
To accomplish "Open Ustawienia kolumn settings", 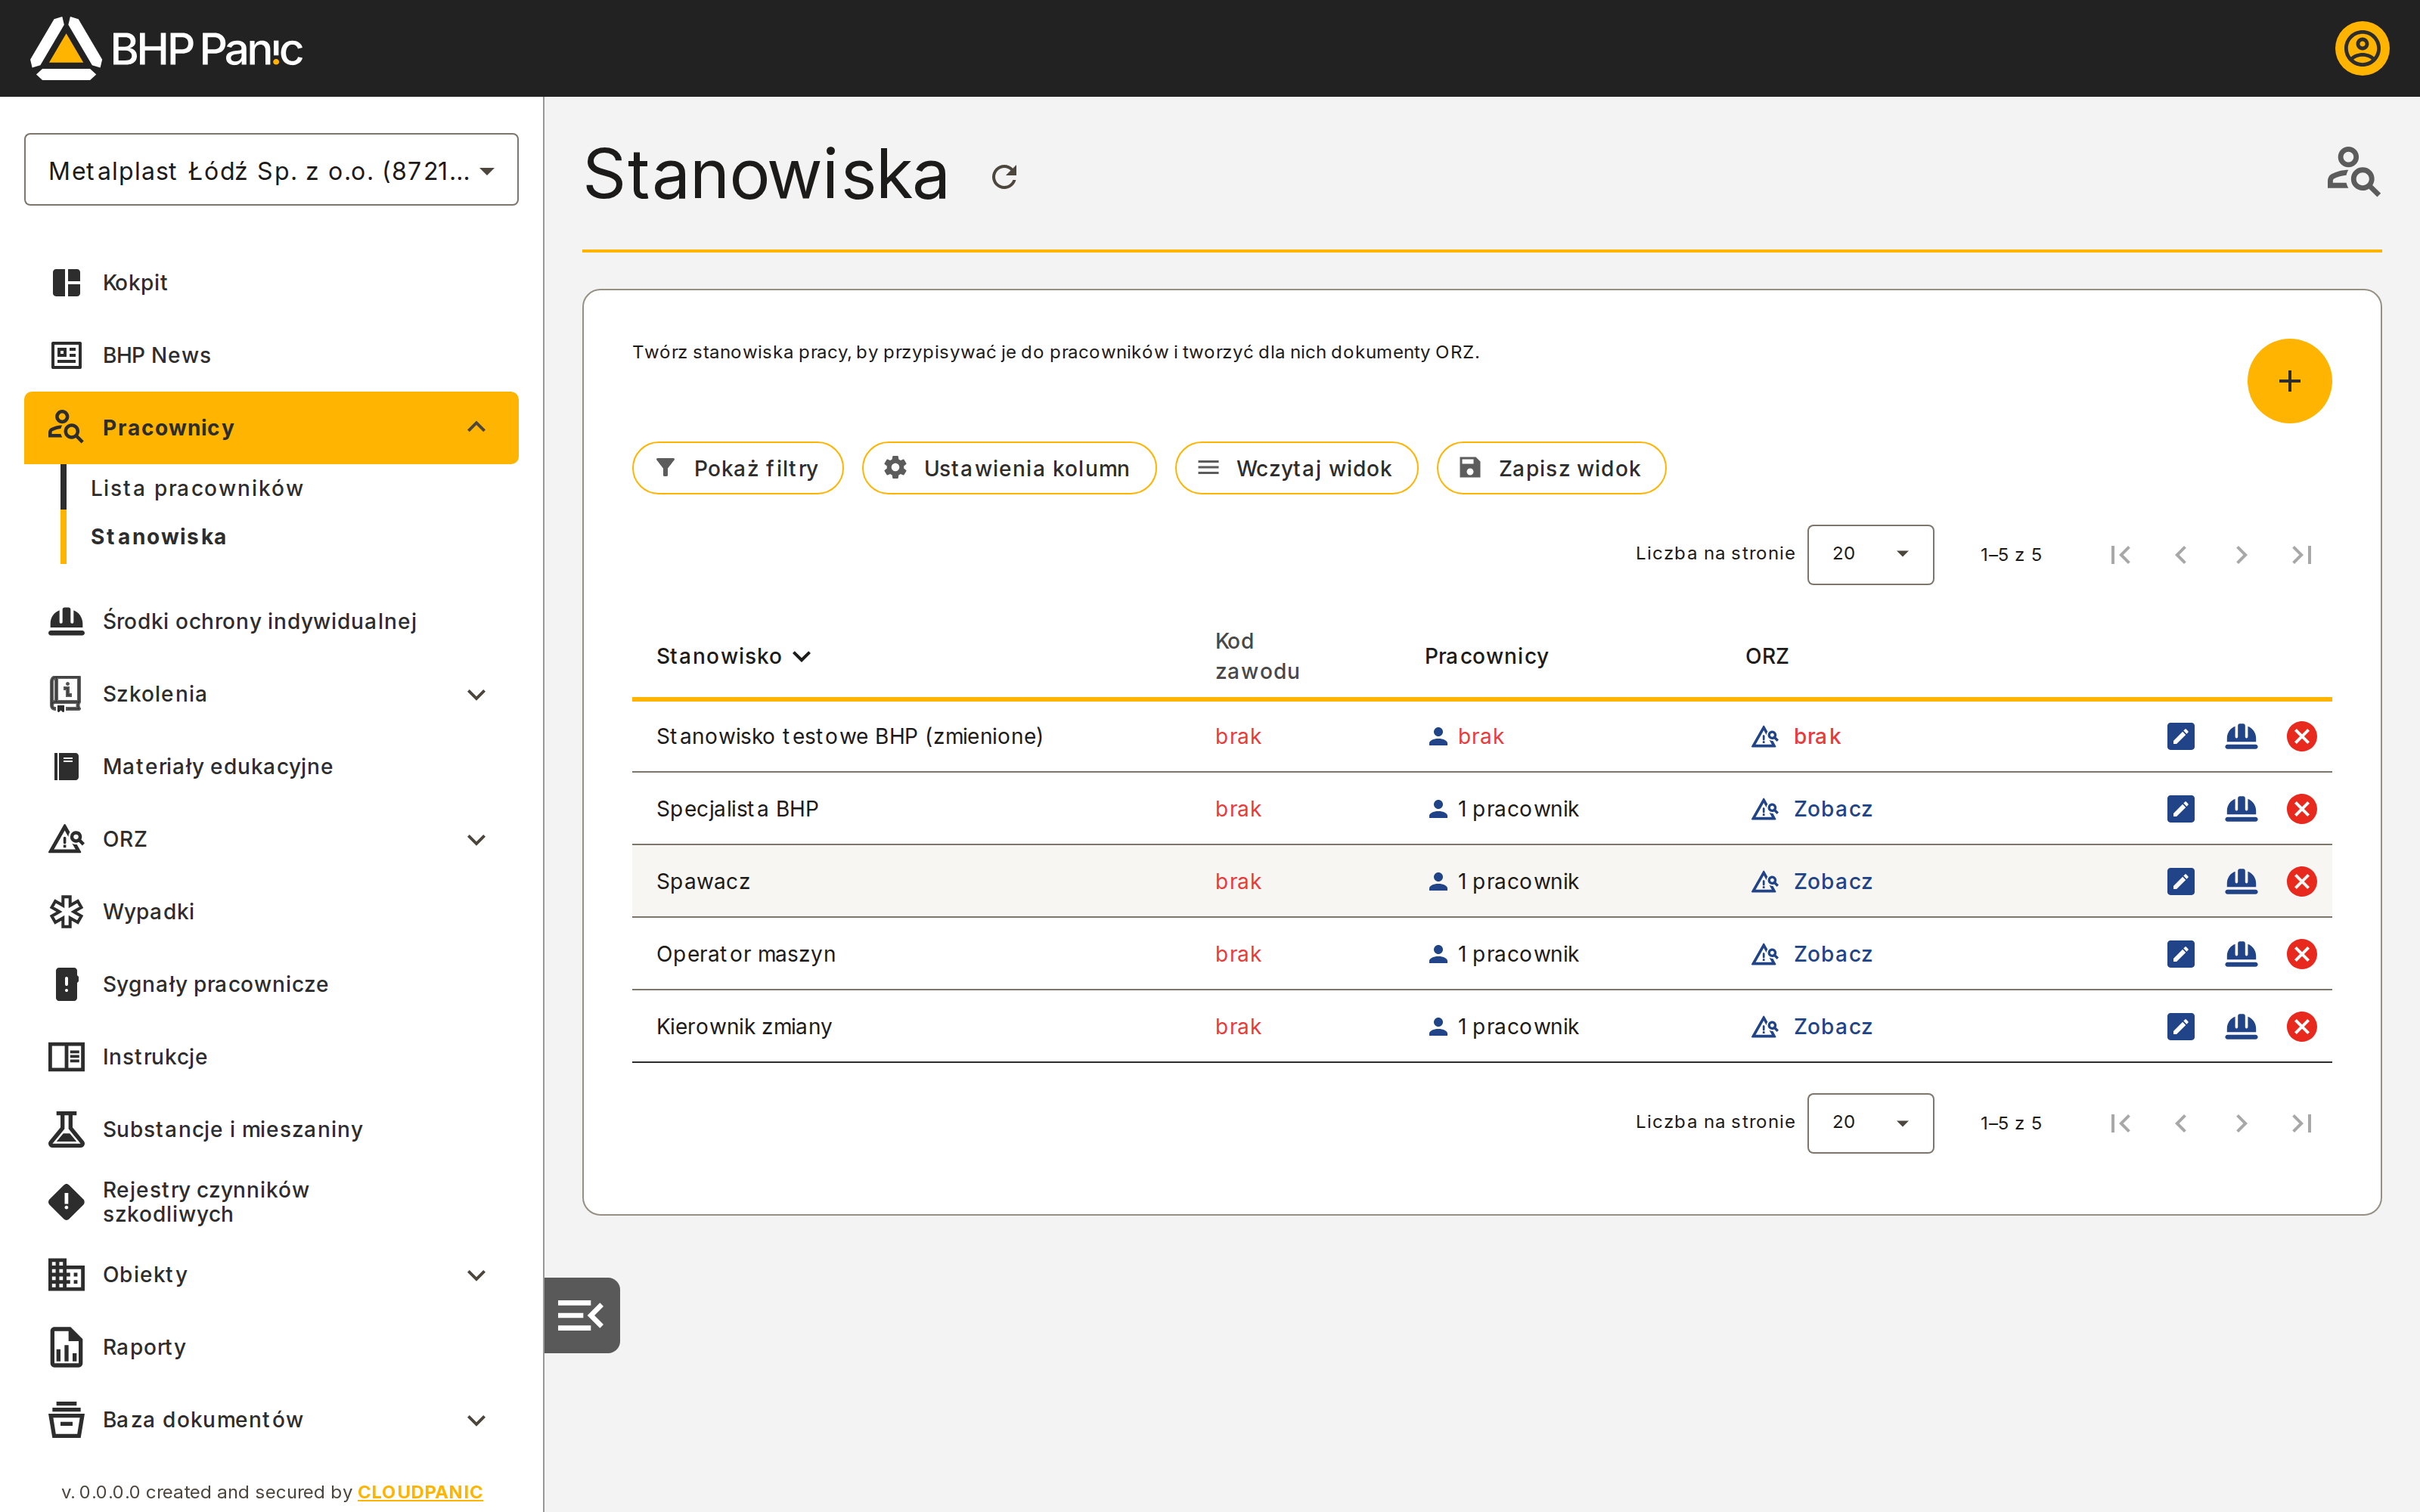I will click(1009, 468).
